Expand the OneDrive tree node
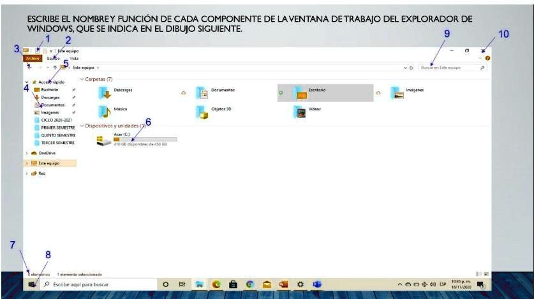The height and width of the screenshot is (299, 534). pos(27,154)
